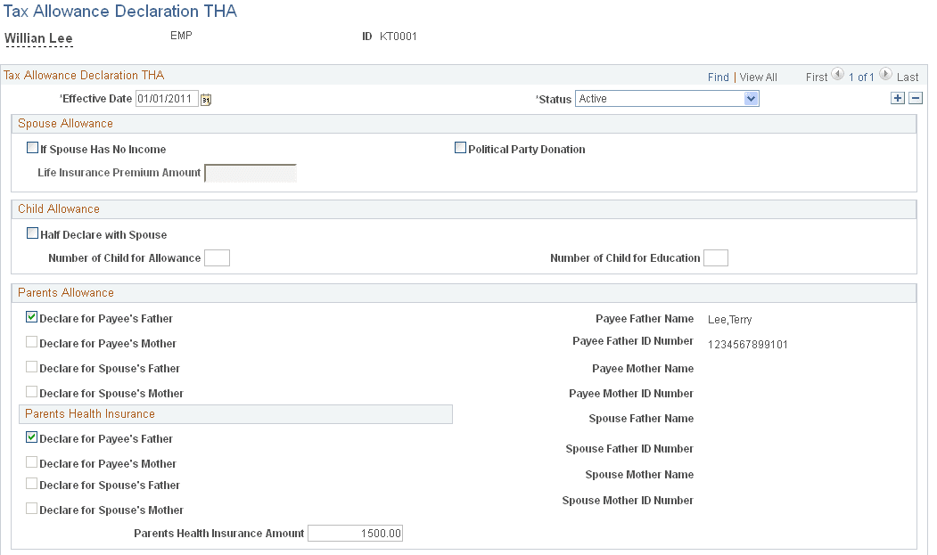
Task: Click the minus icon to delete this row
Action: [x=916, y=98]
